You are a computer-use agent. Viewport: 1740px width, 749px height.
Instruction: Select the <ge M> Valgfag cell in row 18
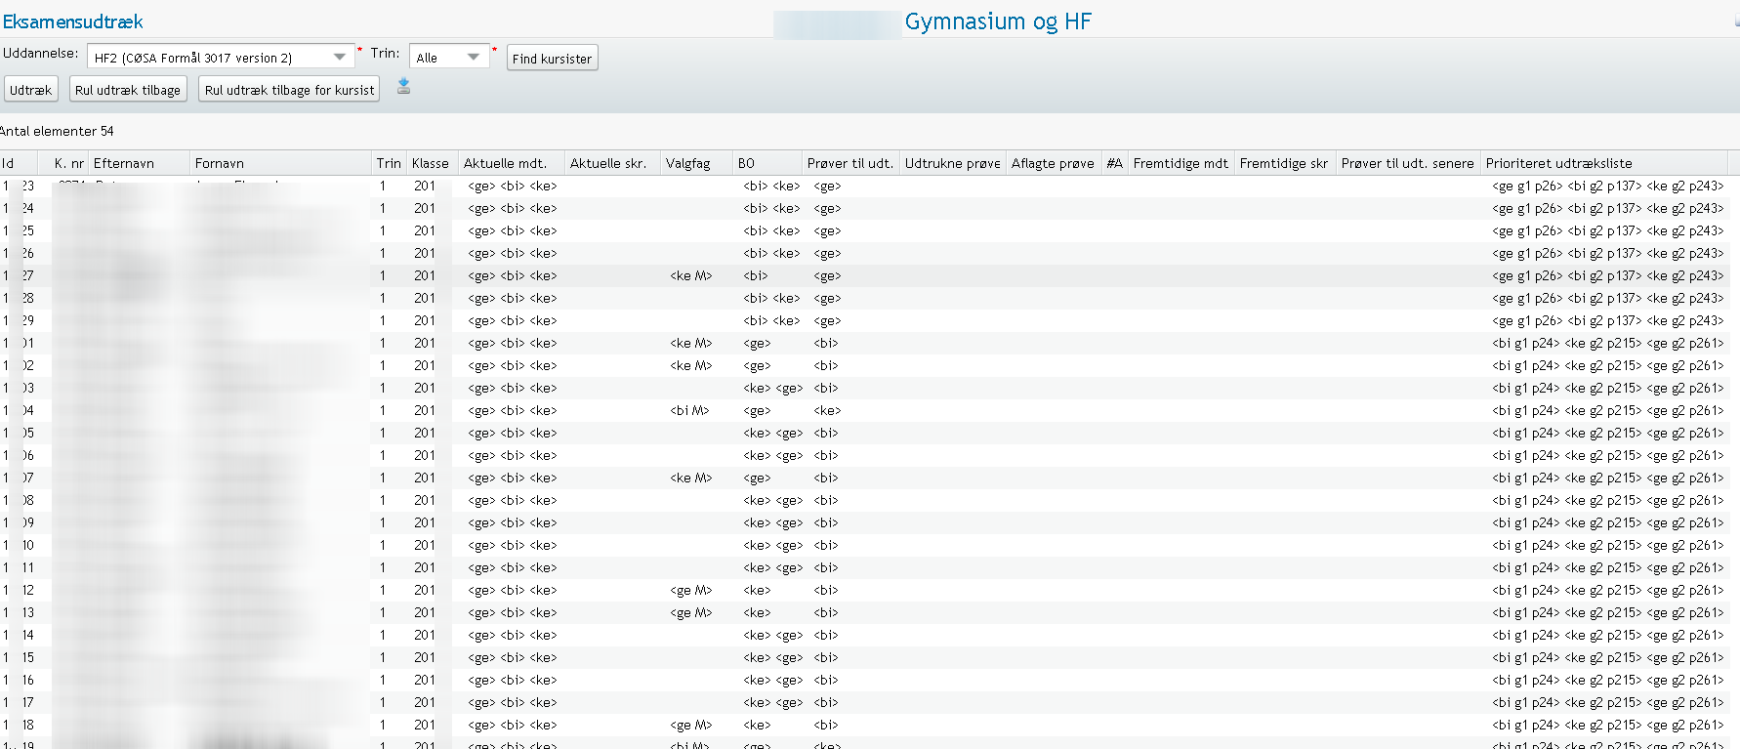(691, 725)
